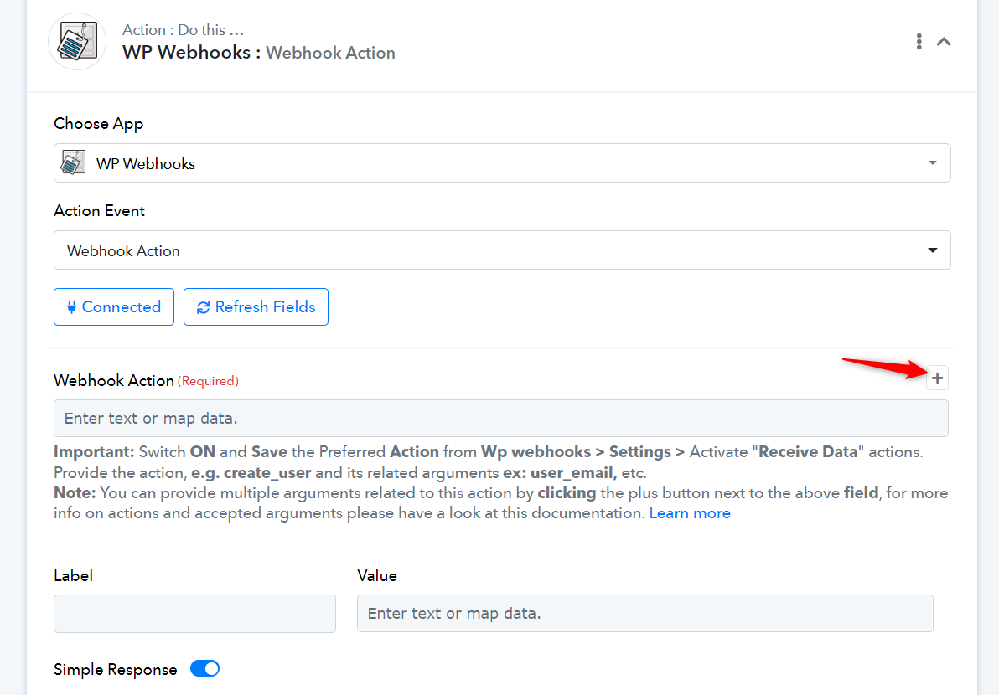The image size is (999, 695).
Task: Click into the Label input field
Action: pyautogui.click(x=195, y=614)
